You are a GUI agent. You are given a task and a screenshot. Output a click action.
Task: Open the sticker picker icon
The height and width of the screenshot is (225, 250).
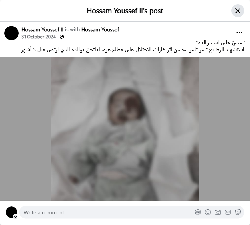click(x=238, y=212)
